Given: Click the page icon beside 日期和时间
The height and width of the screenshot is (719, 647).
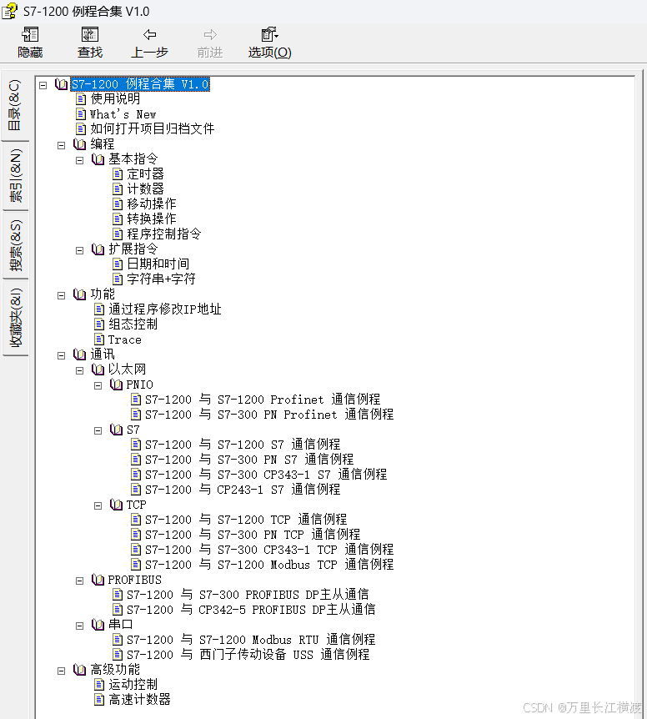Looking at the screenshot, I should [x=118, y=264].
